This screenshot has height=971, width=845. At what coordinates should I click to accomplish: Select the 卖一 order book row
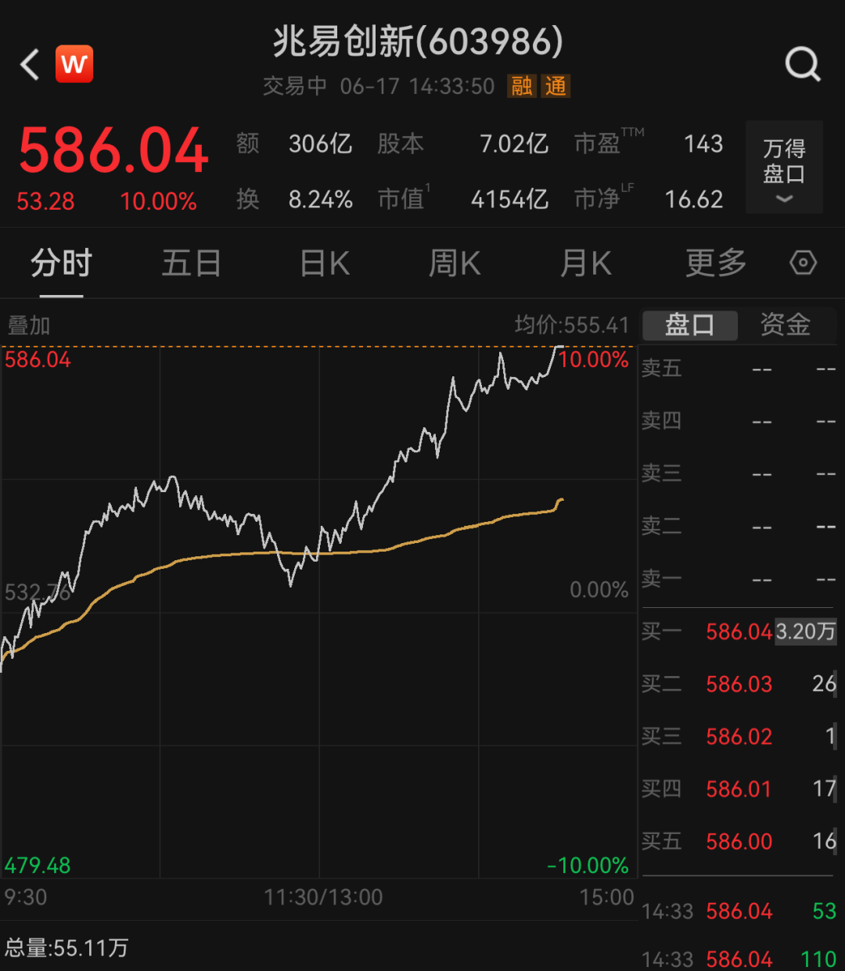click(x=739, y=579)
